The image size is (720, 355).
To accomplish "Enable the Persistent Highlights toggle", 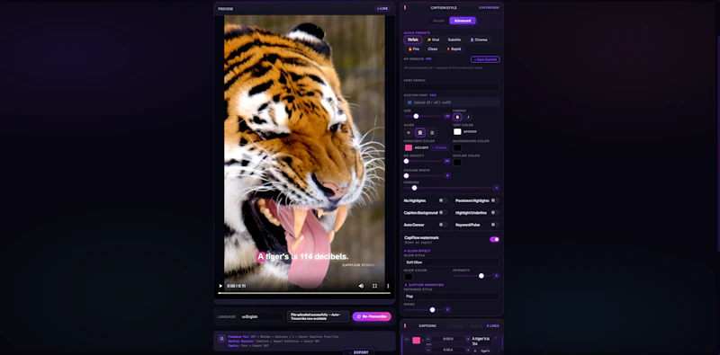I will tap(495, 200).
